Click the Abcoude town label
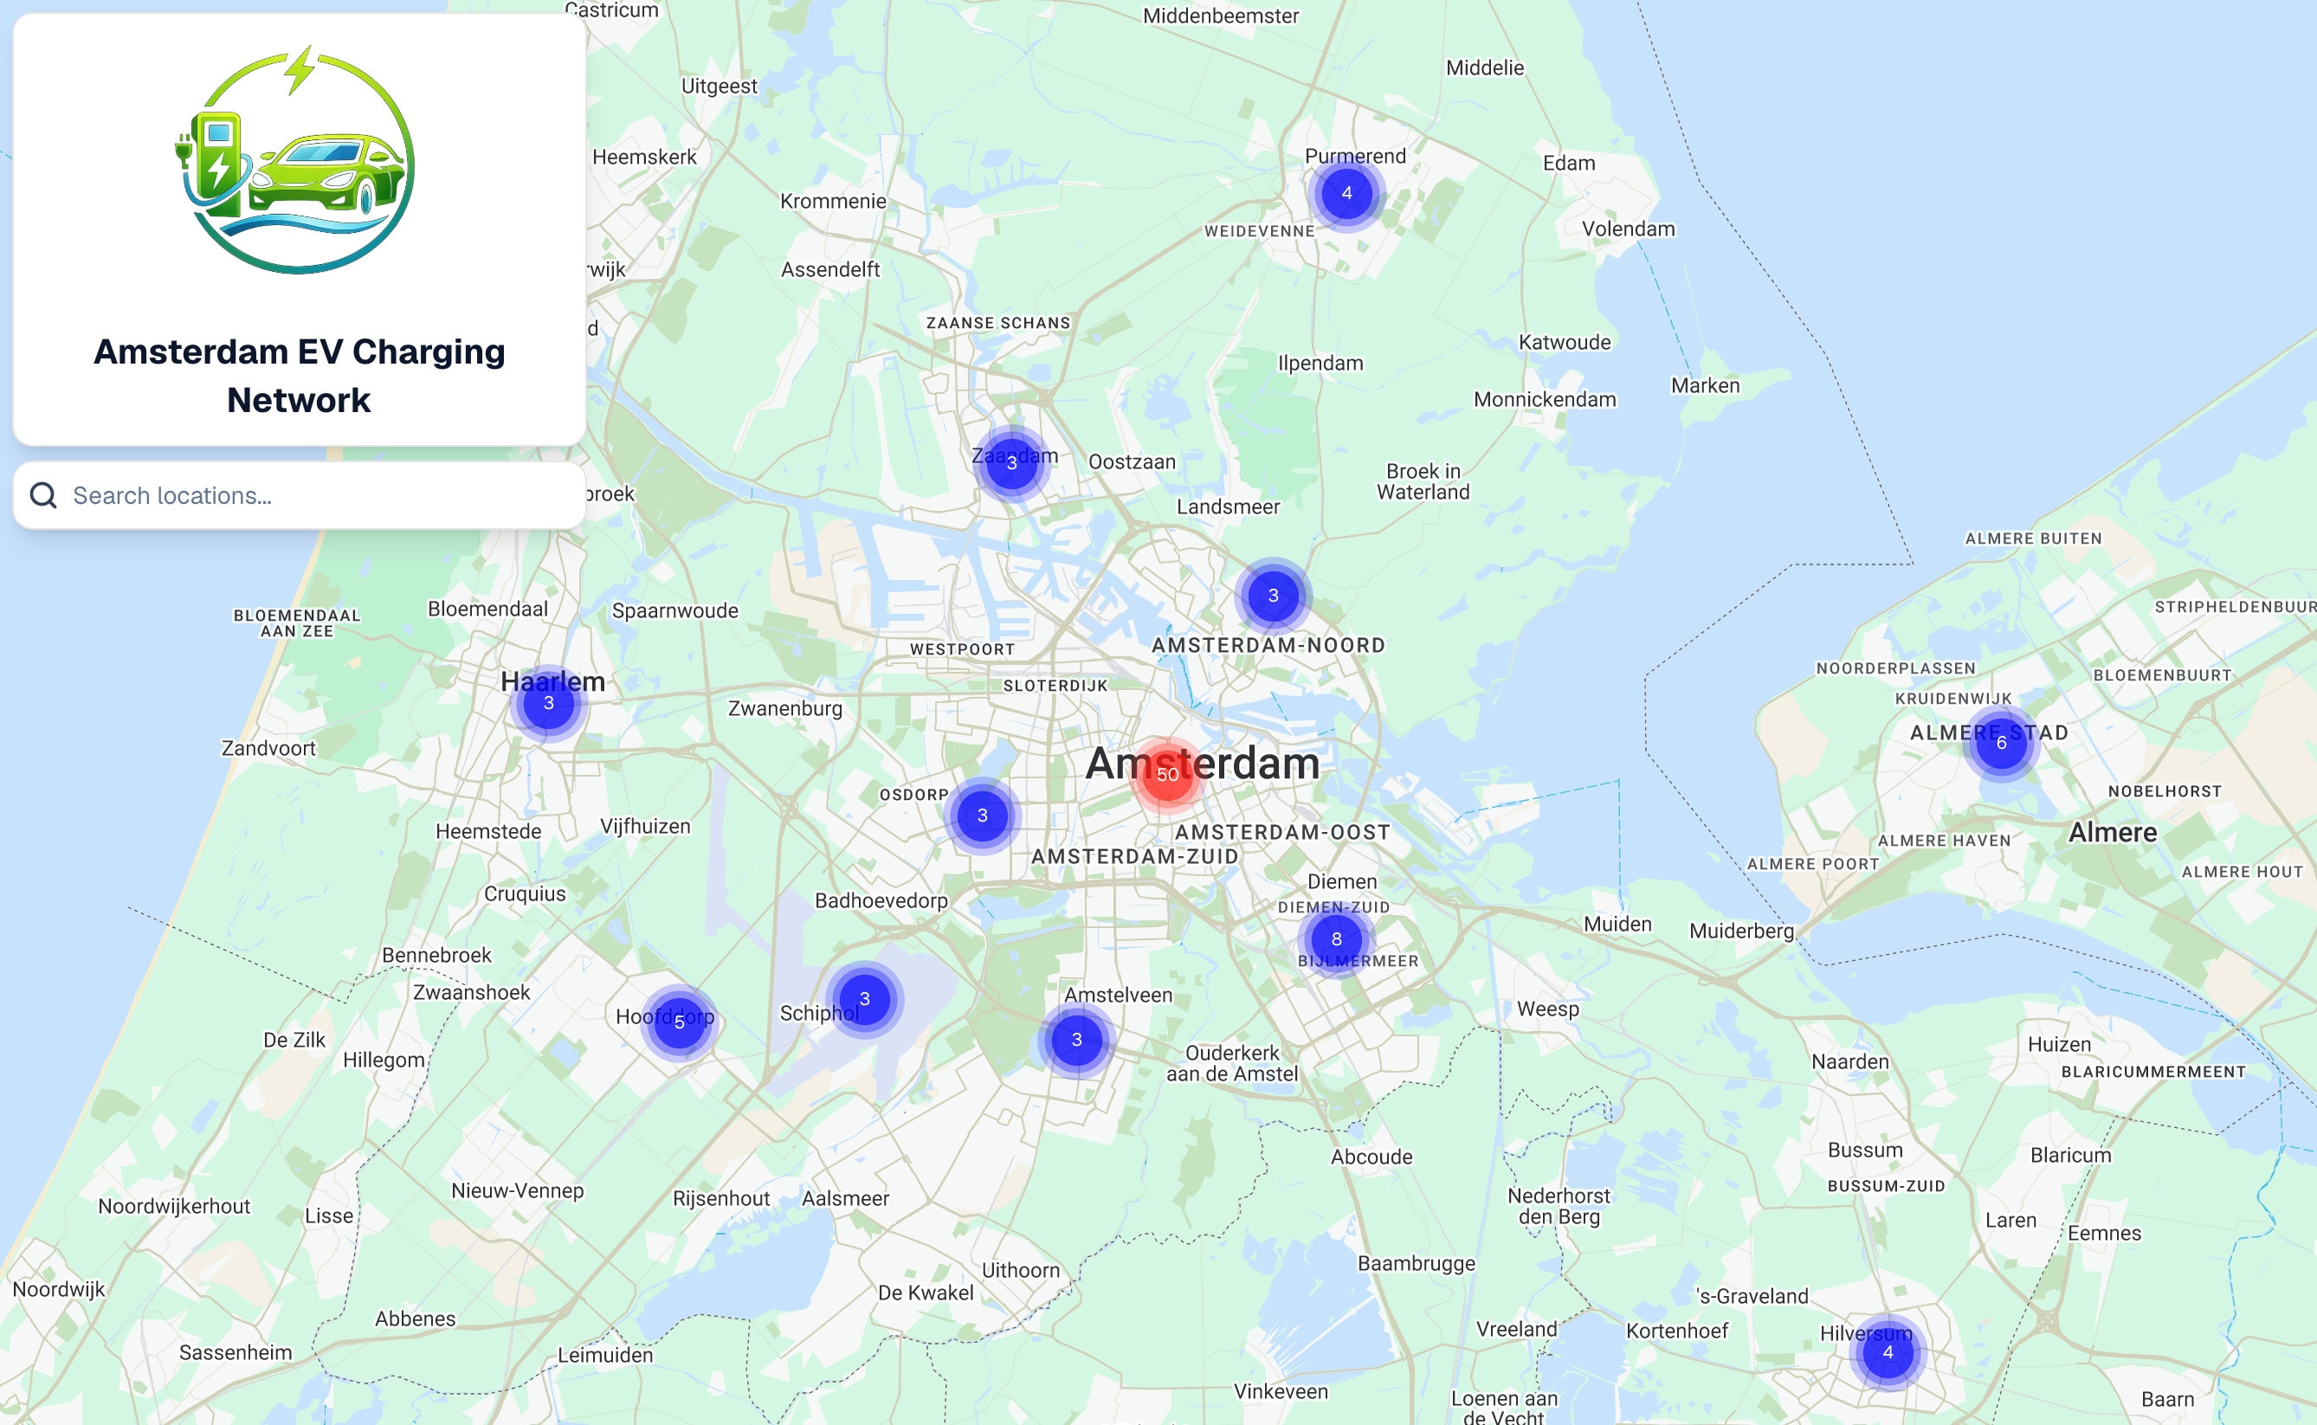The width and height of the screenshot is (2317, 1425). [x=1371, y=1157]
